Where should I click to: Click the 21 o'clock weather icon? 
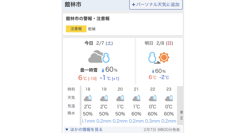136,98
